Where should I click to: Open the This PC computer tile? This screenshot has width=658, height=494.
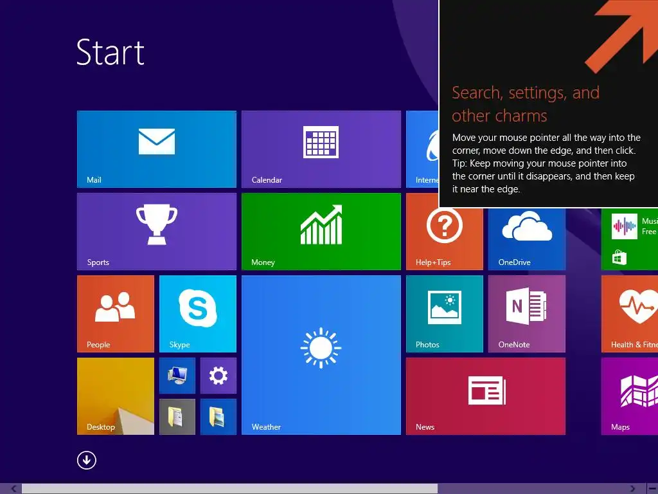177,376
